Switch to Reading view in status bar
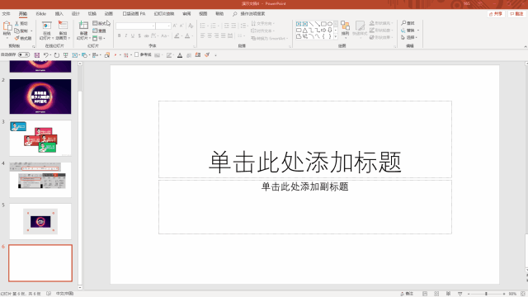The height and width of the screenshot is (297, 528). 448,294
